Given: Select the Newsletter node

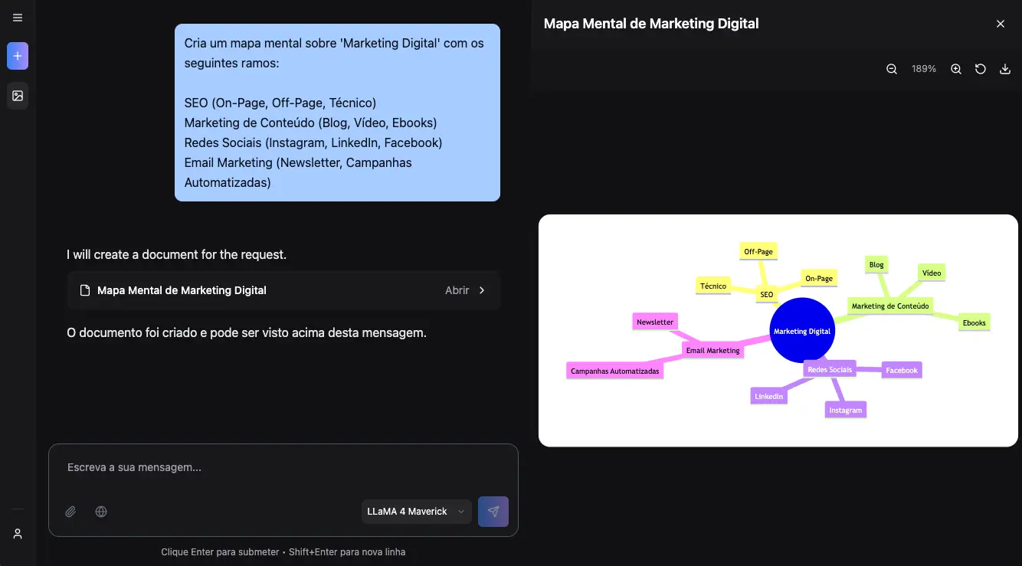Looking at the screenshot, I should pyautogui.click(x=655, y=322).
